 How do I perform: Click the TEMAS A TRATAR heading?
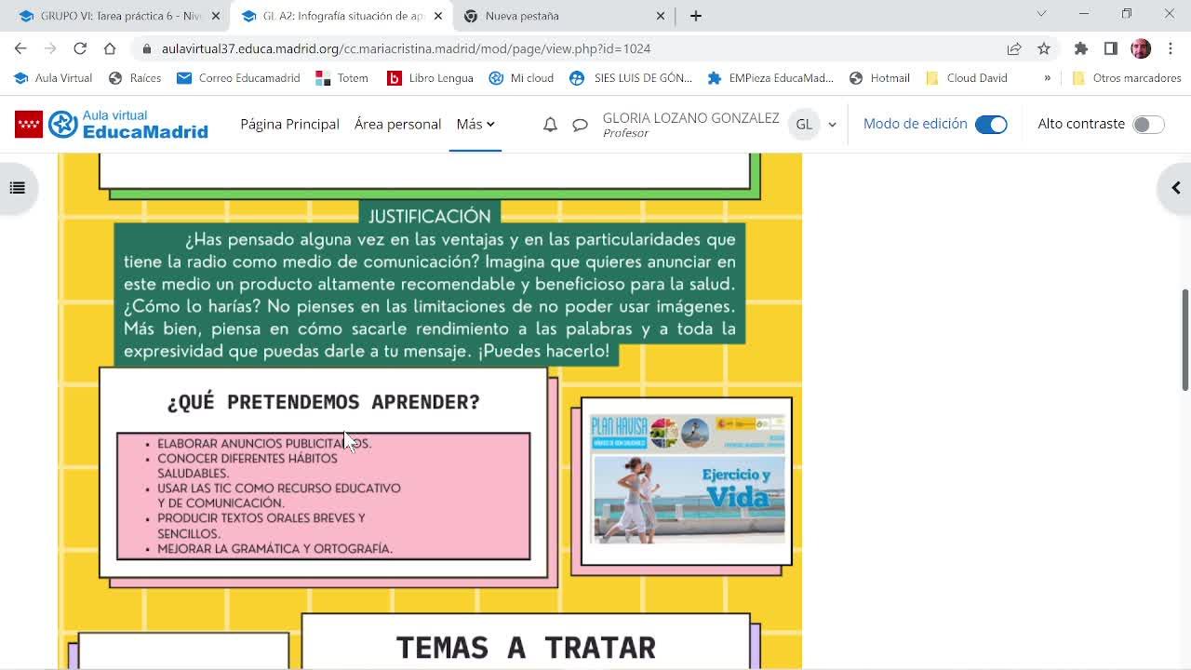[x=526, y=648]
